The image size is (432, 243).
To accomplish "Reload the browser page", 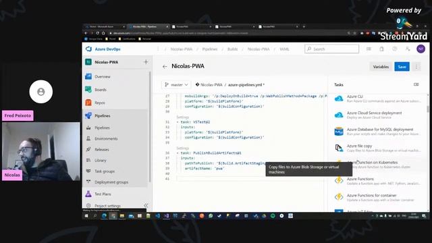I will click(97, 33).
